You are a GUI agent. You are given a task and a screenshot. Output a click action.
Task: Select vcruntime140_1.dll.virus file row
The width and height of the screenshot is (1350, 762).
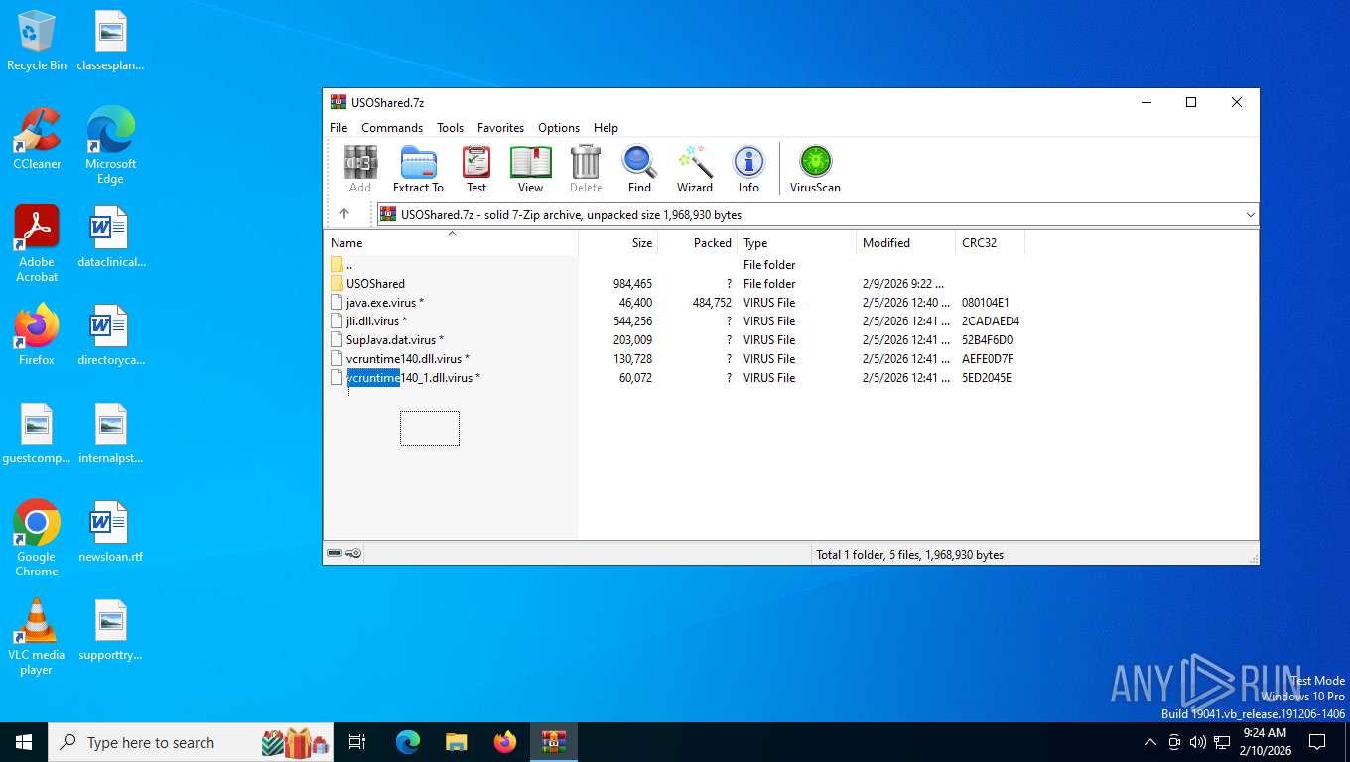pos(675,378)
